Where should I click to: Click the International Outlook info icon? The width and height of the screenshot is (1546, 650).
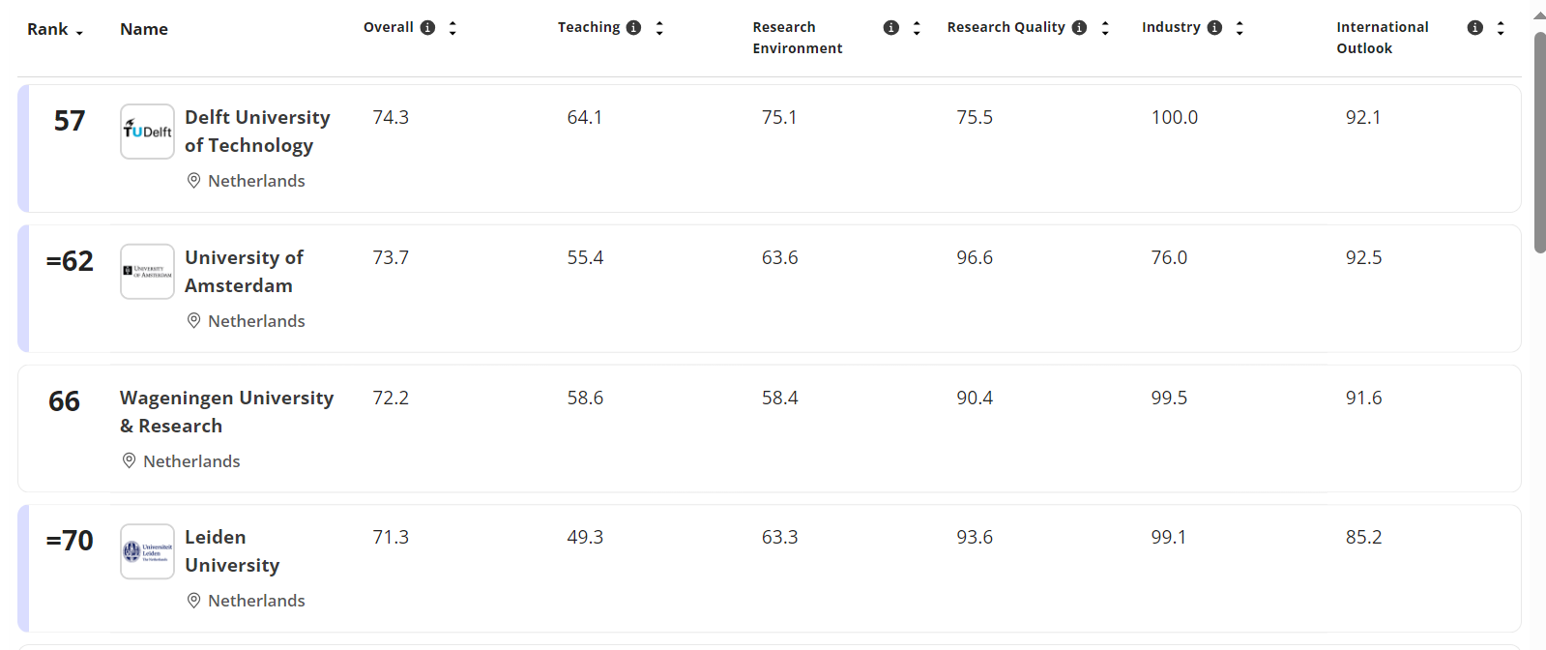tap(1474, 28)
